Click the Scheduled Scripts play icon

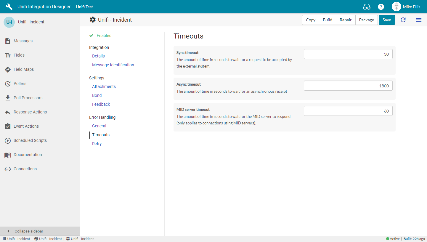tap(8, 140)
